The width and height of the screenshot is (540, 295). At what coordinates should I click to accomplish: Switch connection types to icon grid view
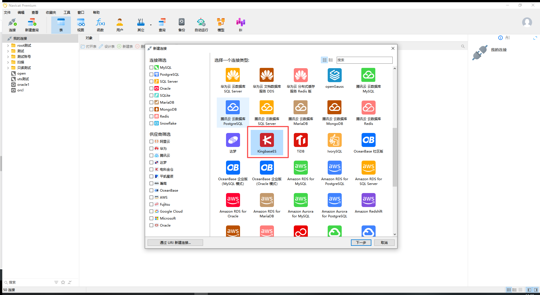pyautogui.click(x=324, y=60)
